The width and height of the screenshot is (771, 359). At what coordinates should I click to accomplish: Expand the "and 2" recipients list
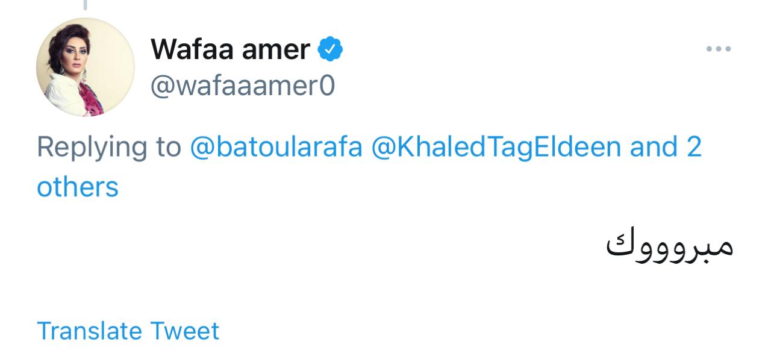(x=666, y=147)
